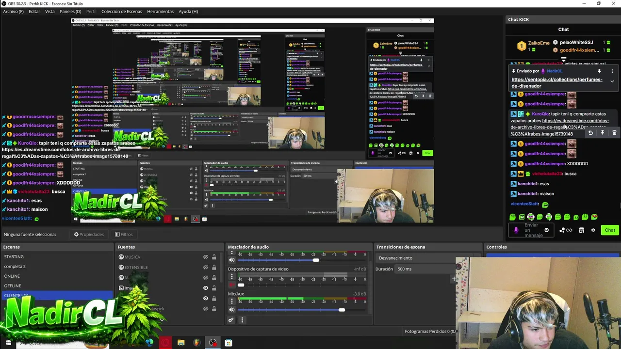The image size is (621, 349).
Task: Open the Vista menu
Action: (x=50, y=11)
